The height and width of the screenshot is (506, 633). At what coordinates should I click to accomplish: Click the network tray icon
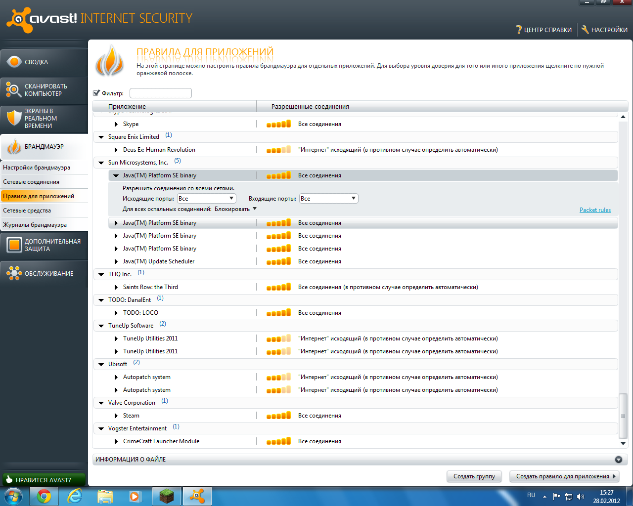[569, 497]
